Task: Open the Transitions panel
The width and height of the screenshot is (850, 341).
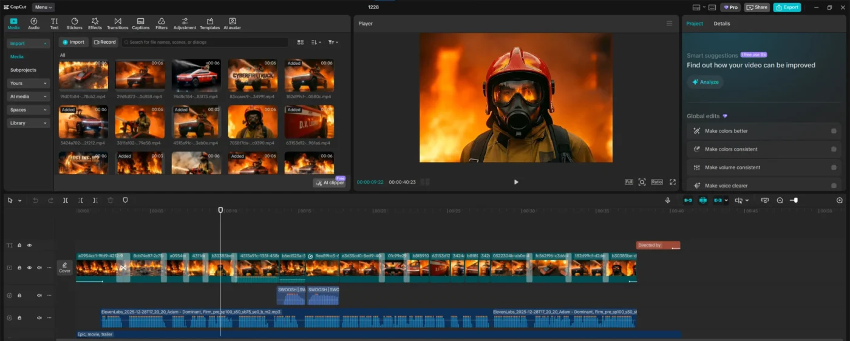Action: click(117, 24)
